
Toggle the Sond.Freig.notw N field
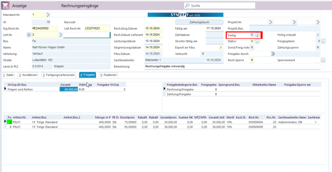[252, 47]
